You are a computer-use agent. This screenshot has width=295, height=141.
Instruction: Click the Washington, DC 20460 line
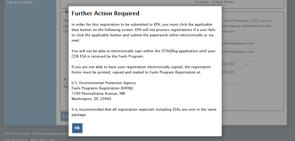91,99
